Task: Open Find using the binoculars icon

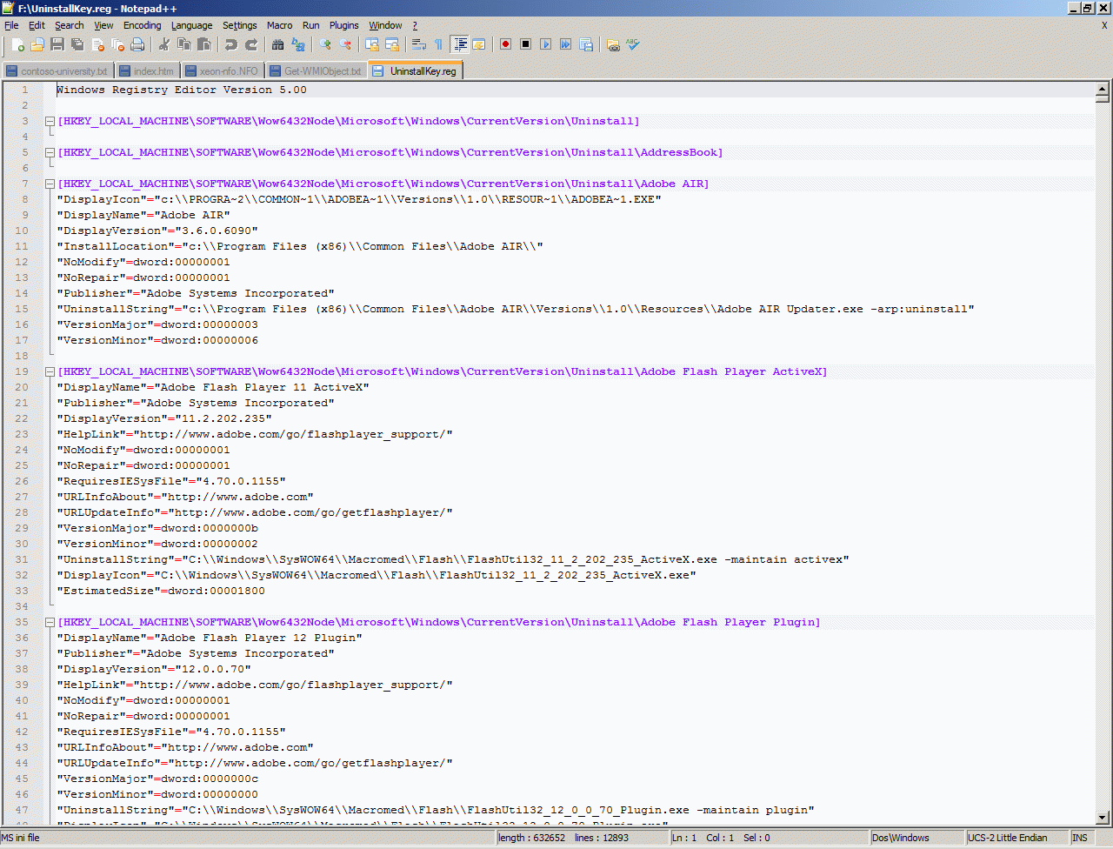Action: 278,44
